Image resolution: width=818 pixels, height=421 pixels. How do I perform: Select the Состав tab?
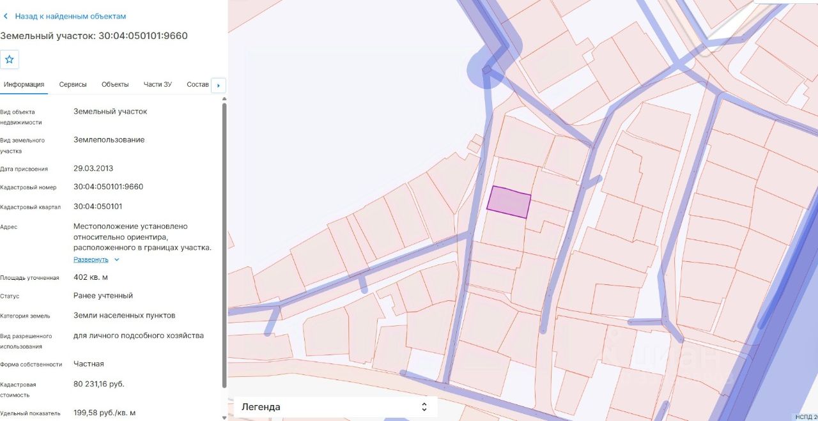click(198, 84)
